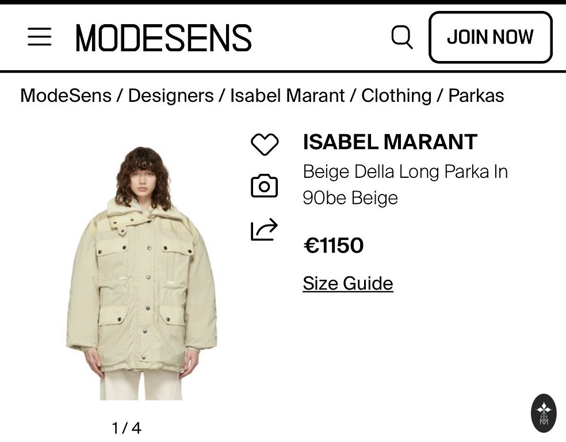
Task: Select the Clothing breadcrumb
Action: tap(396, 96)
